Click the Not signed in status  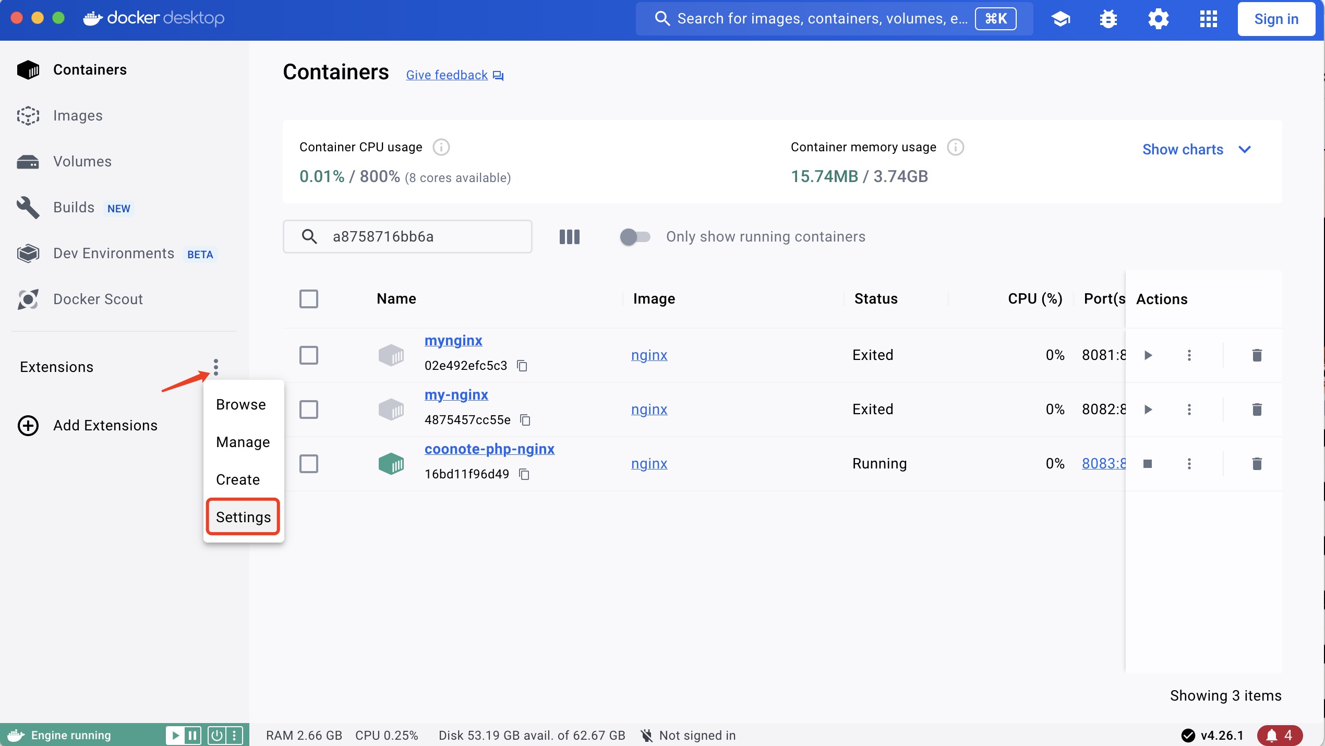(688, 736)
